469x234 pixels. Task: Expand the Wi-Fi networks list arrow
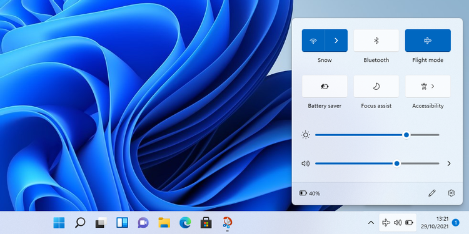point(336,41)
